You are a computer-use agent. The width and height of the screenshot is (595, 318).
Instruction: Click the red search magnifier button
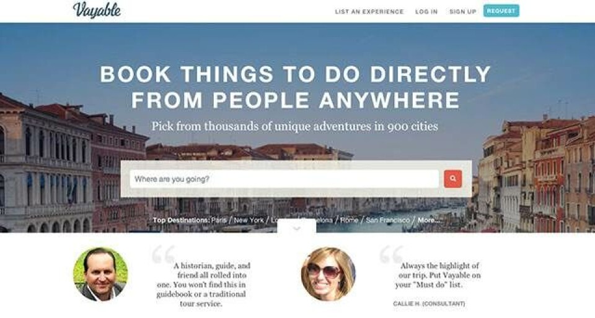click(x=452, y=179)
